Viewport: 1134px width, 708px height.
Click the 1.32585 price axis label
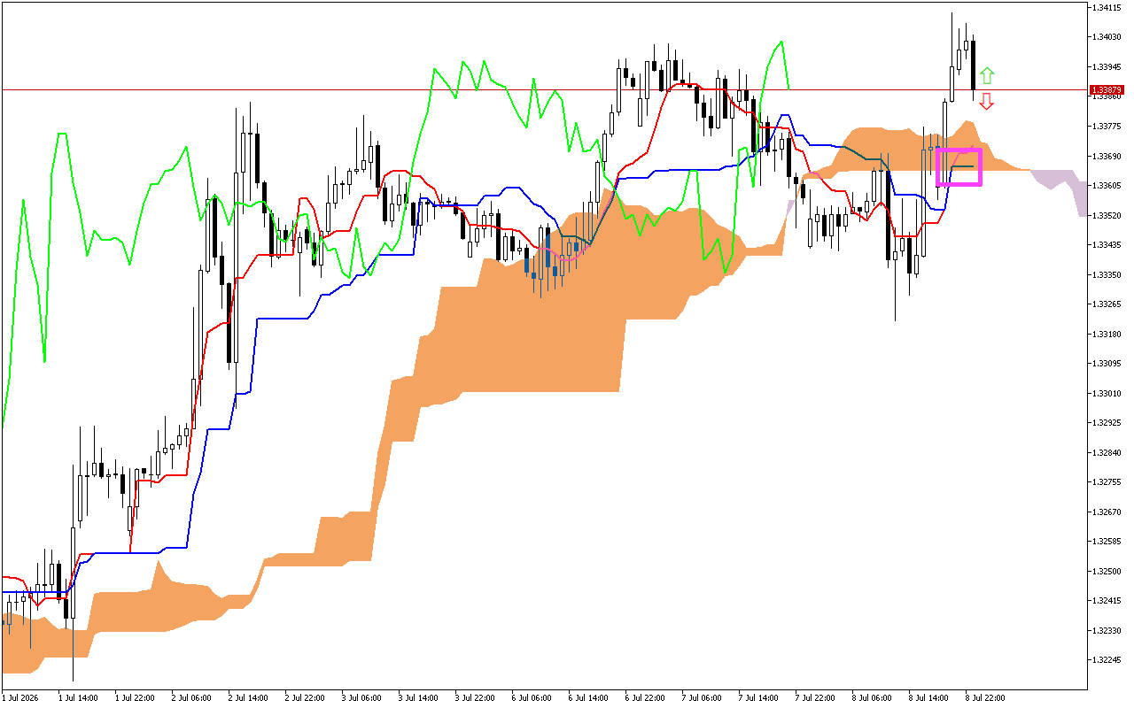click(1107, 542)
